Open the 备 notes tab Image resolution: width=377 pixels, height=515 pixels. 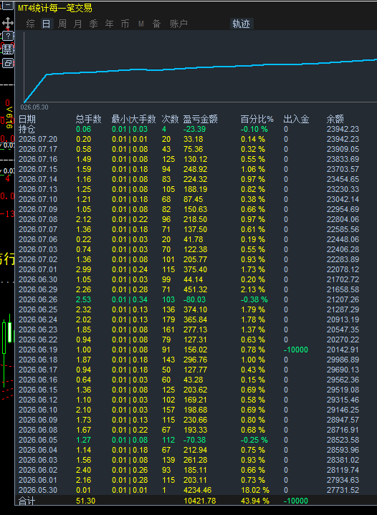coord(157,24)
